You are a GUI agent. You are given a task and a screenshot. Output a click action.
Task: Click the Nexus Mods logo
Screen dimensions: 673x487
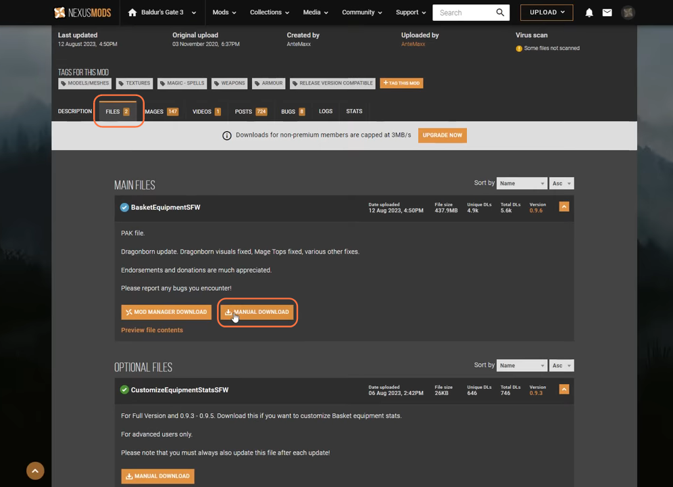coord(82,12)
